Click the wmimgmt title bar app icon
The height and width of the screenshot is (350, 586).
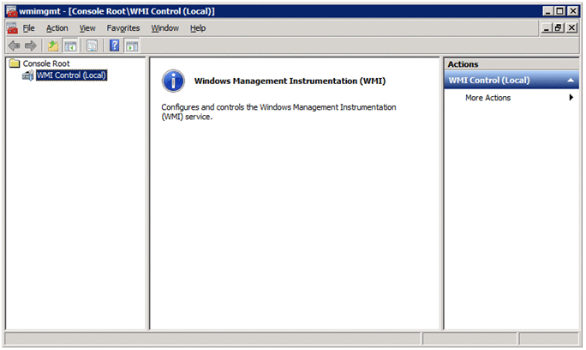click(x=12, y=12)
